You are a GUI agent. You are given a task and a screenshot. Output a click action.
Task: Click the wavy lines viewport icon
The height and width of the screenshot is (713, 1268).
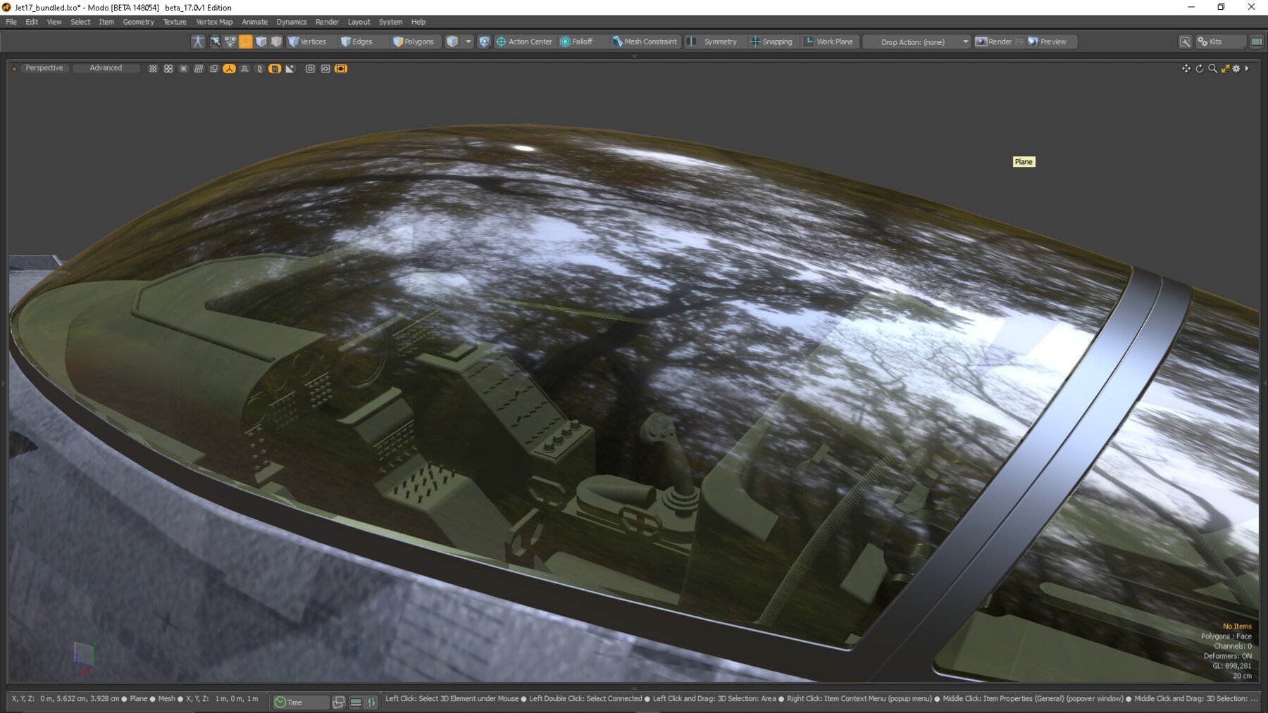(x=199, y=69)
